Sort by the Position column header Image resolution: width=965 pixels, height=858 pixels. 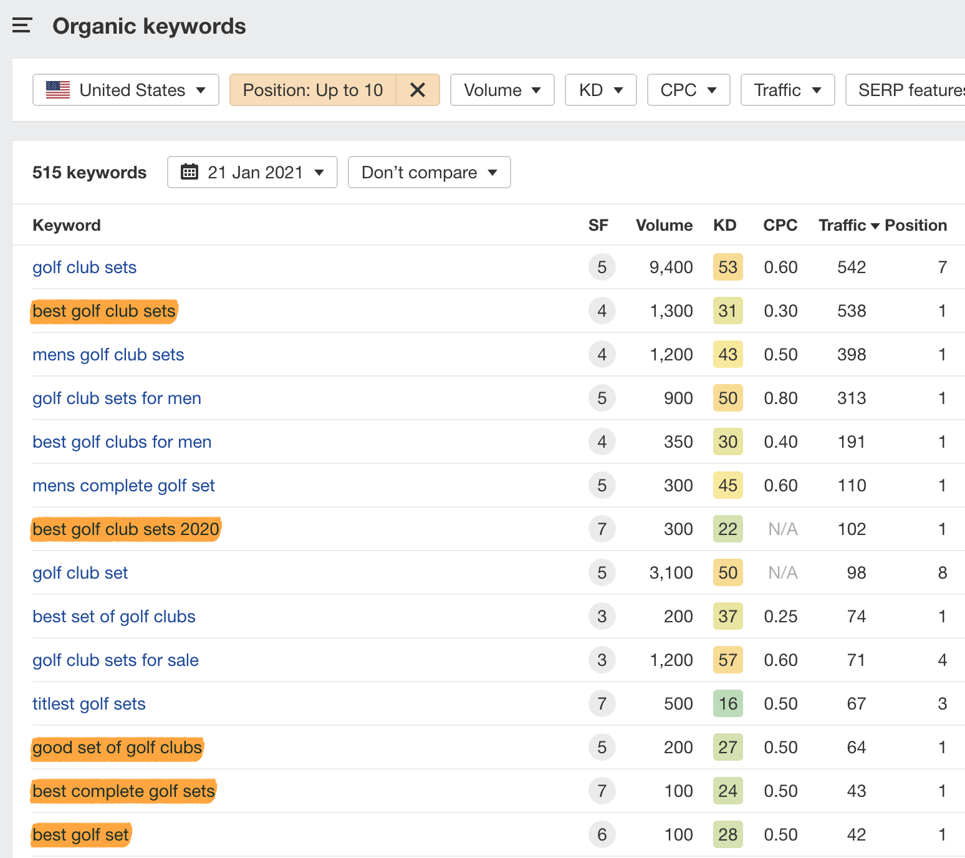coord(916,226)
